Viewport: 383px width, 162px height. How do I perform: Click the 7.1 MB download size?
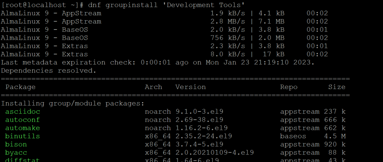(x=271, y=21)
